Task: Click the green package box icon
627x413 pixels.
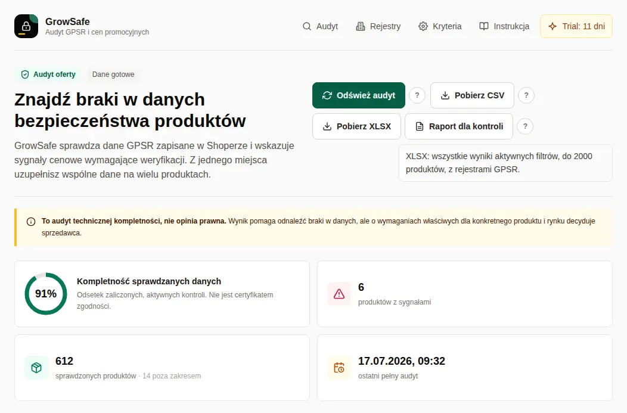Action: [36, 368]
